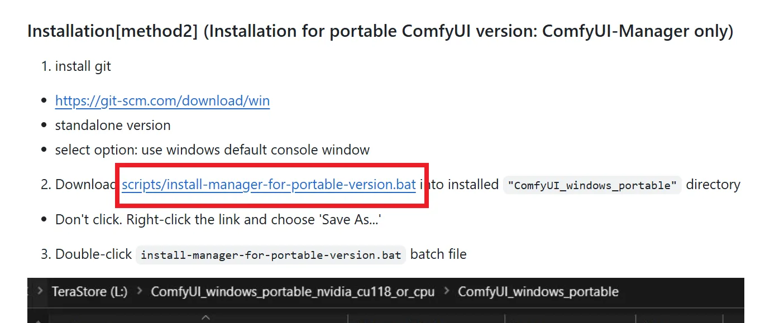Click the "install git" step text
This screenshot has height=323, width=765.
tap(83, 66)
